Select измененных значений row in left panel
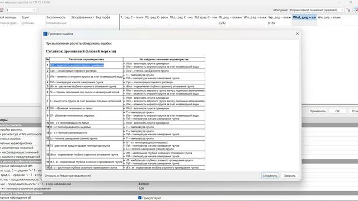Screen dimensions: 358x201 click(x=17, y=147)
